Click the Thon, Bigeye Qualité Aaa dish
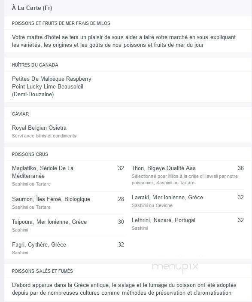The height and width of the screenshot is (302, 252). pyautogui.click(x=164, y=168)
